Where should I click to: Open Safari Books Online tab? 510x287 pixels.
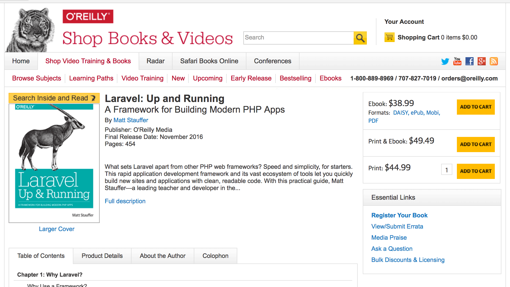209,61
